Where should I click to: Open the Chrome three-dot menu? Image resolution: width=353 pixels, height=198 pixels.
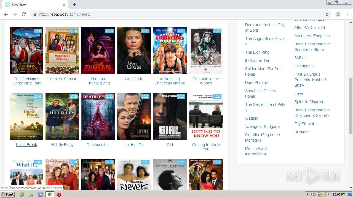(347, 14)
